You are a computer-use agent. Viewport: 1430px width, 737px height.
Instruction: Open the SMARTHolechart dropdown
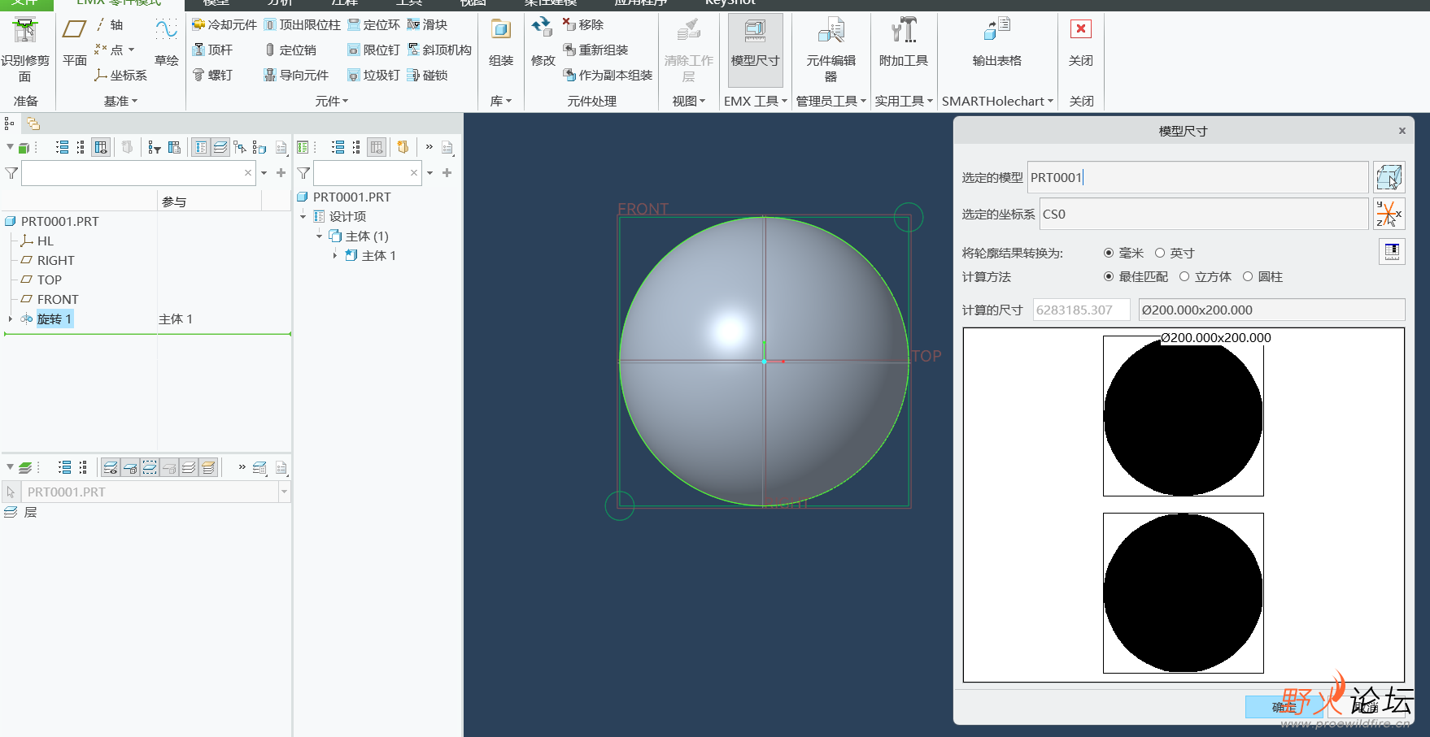(997, 101)
